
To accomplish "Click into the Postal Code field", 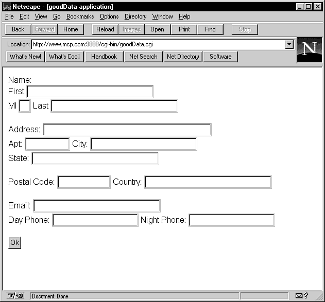I will tap(84, 182).
